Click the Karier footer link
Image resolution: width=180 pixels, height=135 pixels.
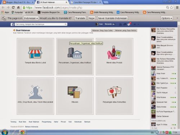56,122
